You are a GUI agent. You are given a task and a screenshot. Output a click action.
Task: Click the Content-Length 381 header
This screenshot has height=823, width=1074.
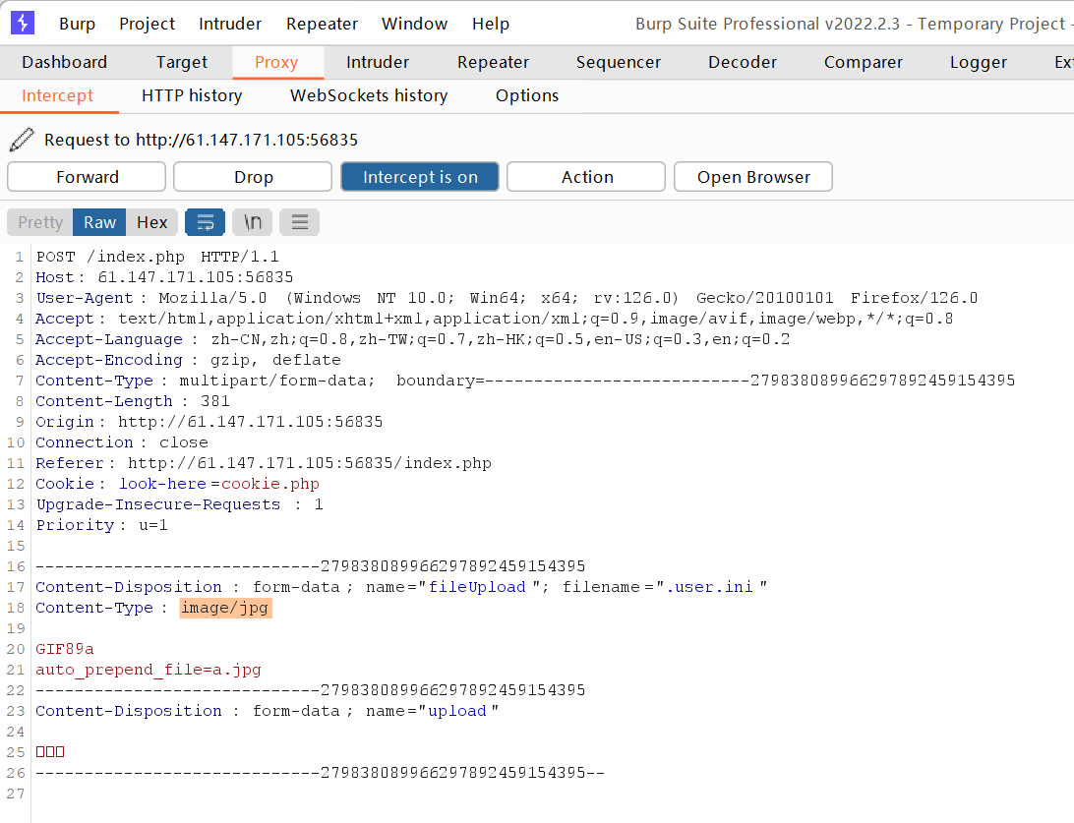[x=133, y=401]
